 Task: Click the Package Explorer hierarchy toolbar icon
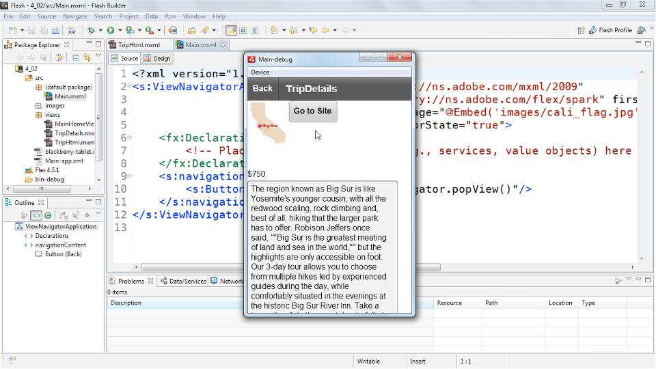tap(59, 57)
